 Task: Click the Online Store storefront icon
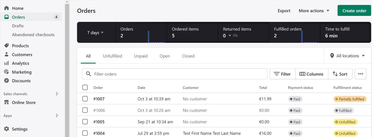(7, 102)
